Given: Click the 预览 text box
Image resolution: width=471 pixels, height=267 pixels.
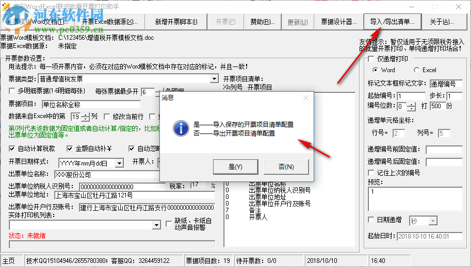Looking at the screenshot, I should coord(415,199).
